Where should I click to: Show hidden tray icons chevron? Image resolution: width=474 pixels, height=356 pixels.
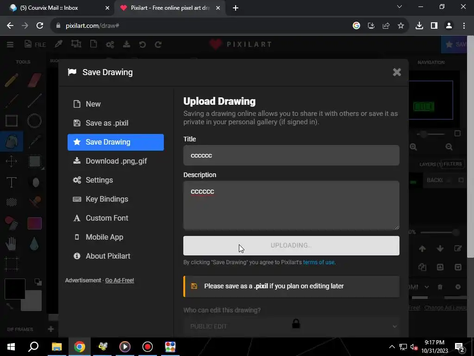392,347
